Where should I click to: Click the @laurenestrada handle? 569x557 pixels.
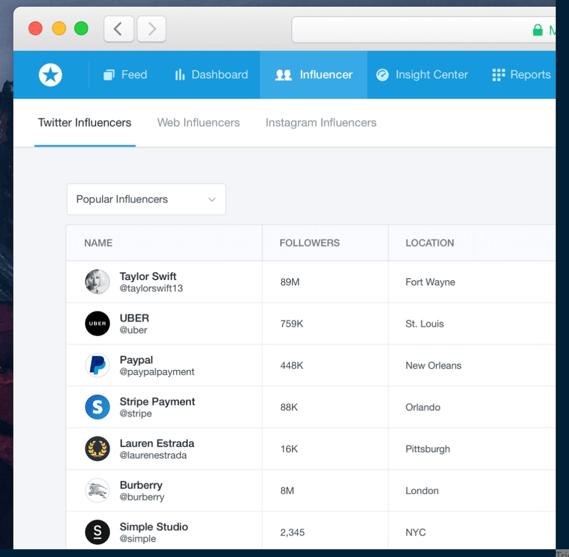click(153, 455)
